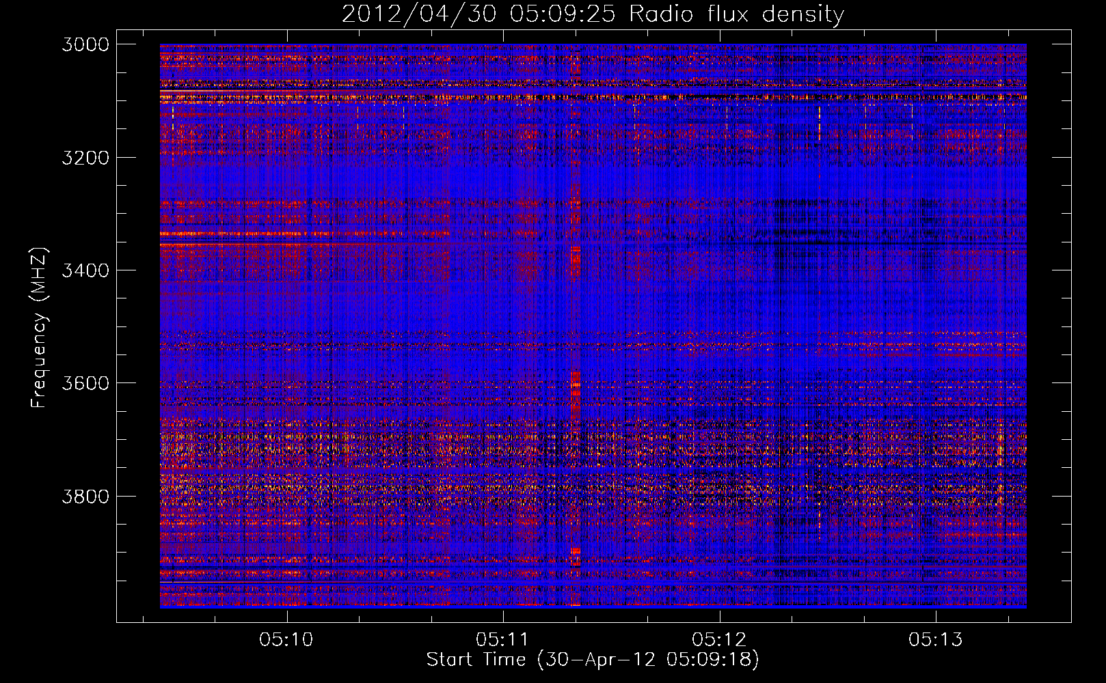Click the 05:13 time tick label
The width and height of the screenshot is (1106, 683).
pyautogui.click(x=935, y=639)
